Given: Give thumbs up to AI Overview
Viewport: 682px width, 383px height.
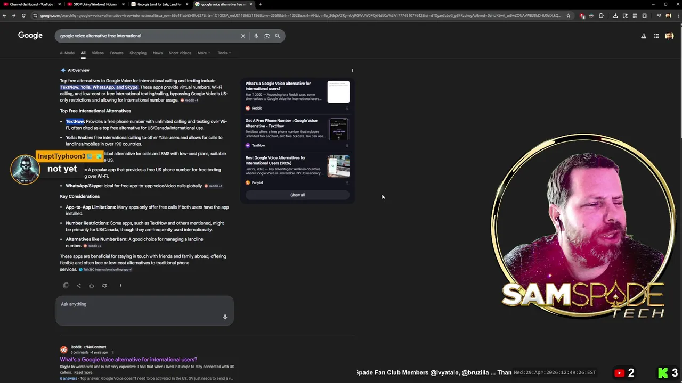Looking at the screenshot, I should point(92,286).
